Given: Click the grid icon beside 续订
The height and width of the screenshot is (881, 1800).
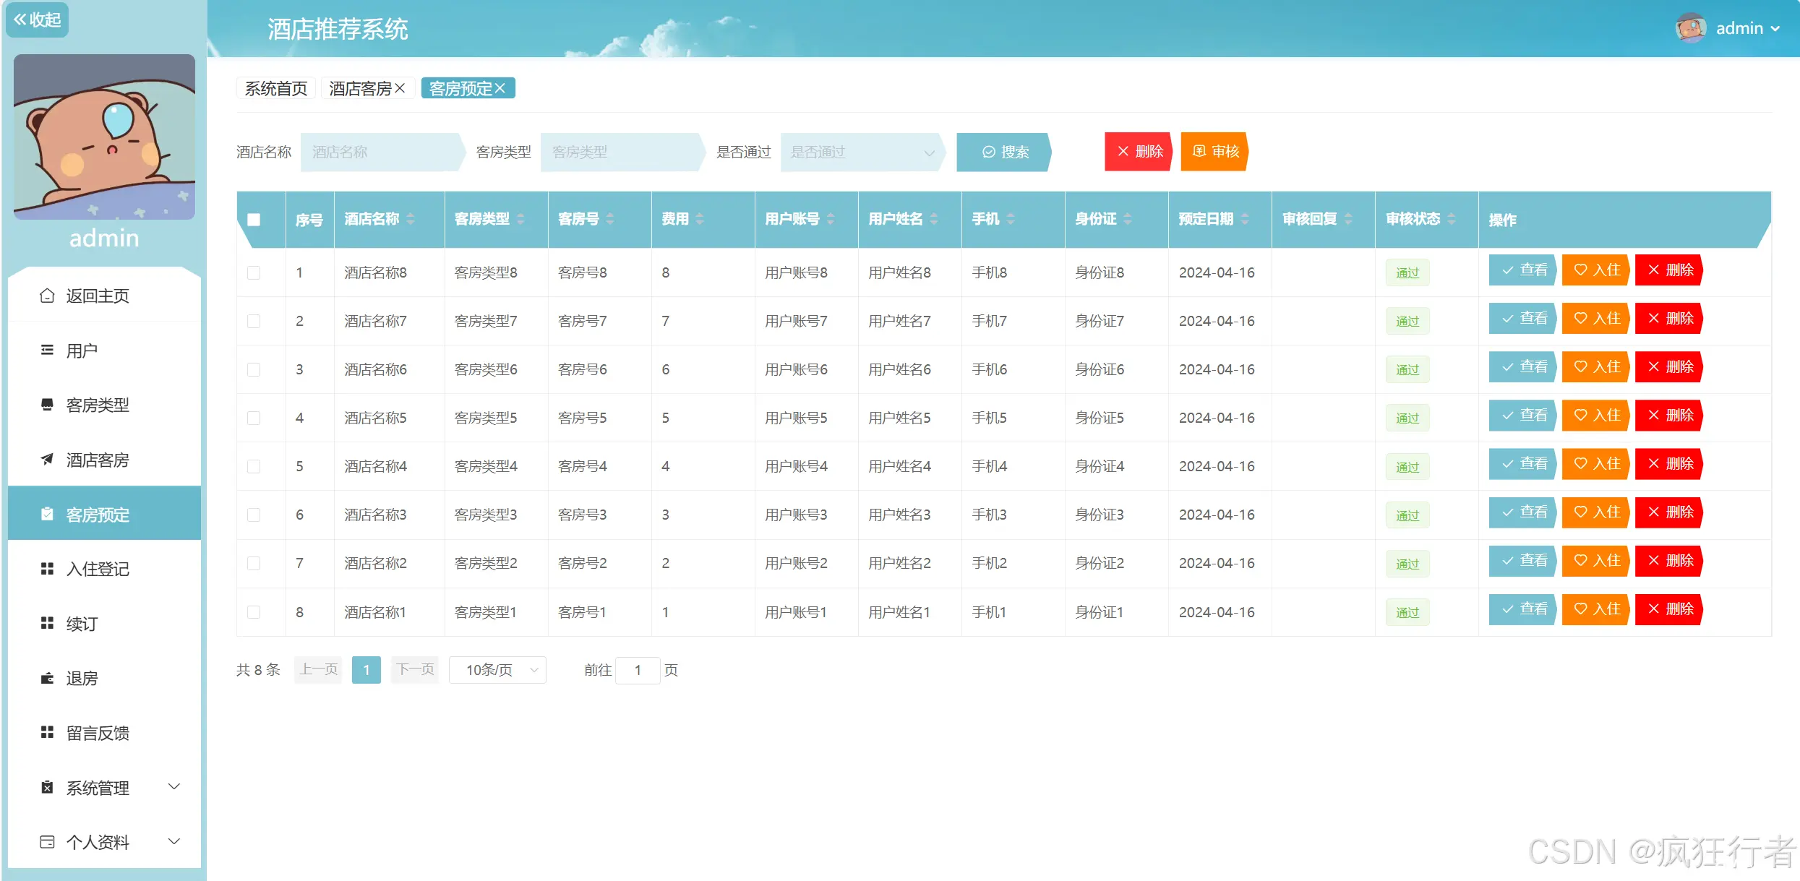Looking at the screenshot, I should point(47,623).
